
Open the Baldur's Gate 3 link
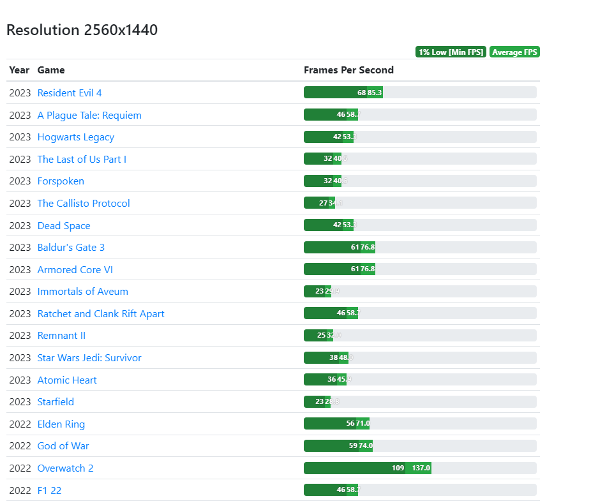(71, 247)
